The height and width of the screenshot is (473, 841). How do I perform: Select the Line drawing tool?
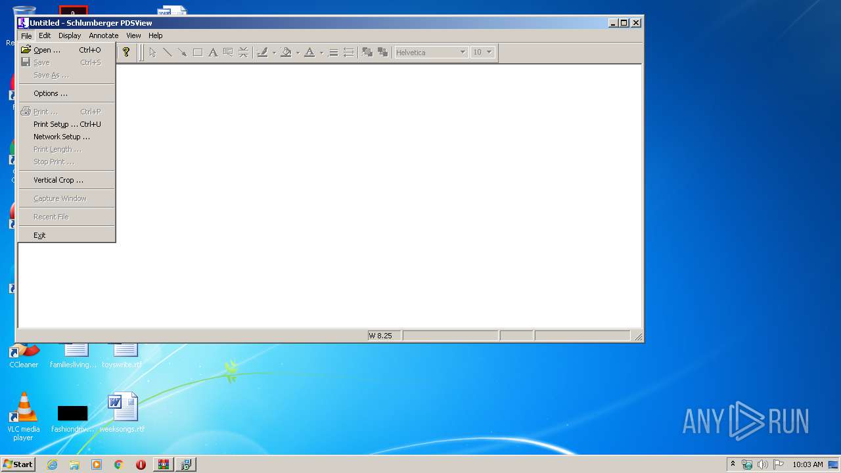(168, 52)
